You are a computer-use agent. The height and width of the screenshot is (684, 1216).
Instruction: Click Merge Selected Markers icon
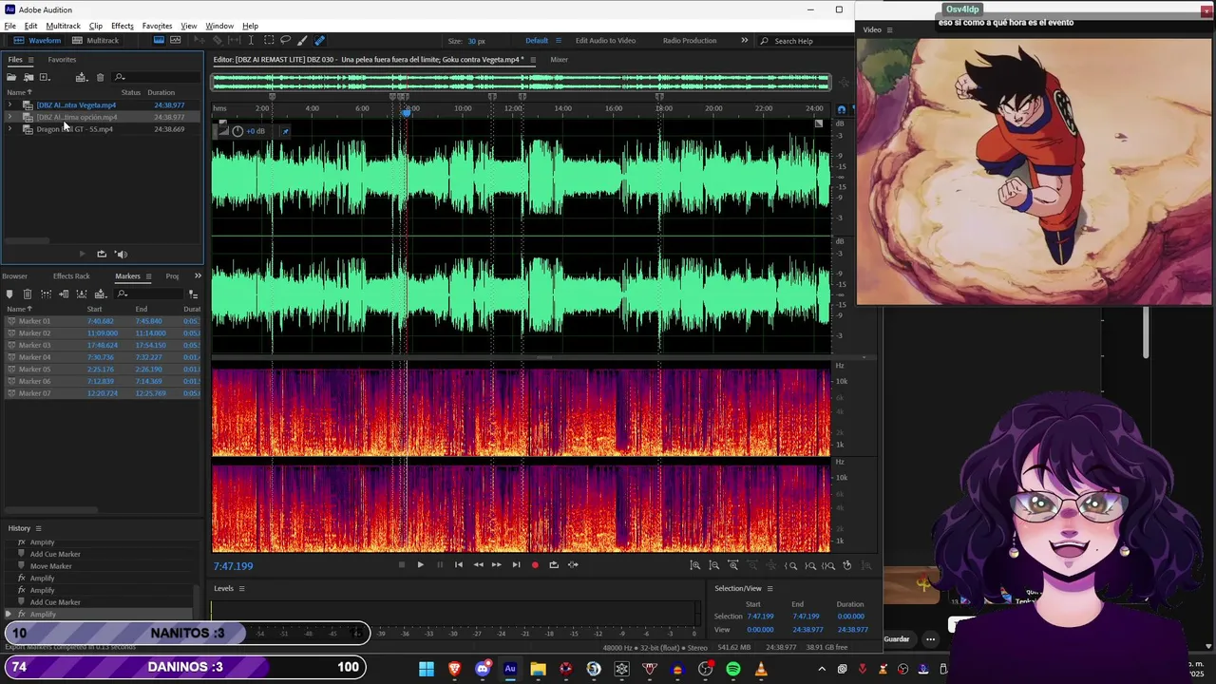click(46, 294)
